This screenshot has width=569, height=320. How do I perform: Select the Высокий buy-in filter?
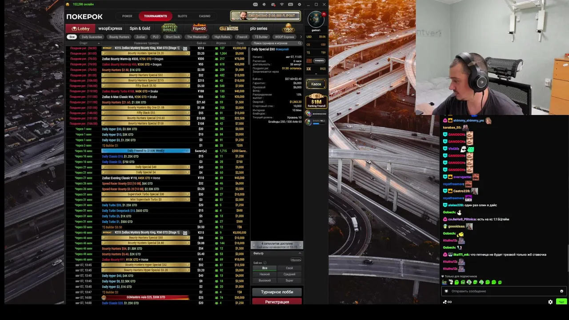264,280
